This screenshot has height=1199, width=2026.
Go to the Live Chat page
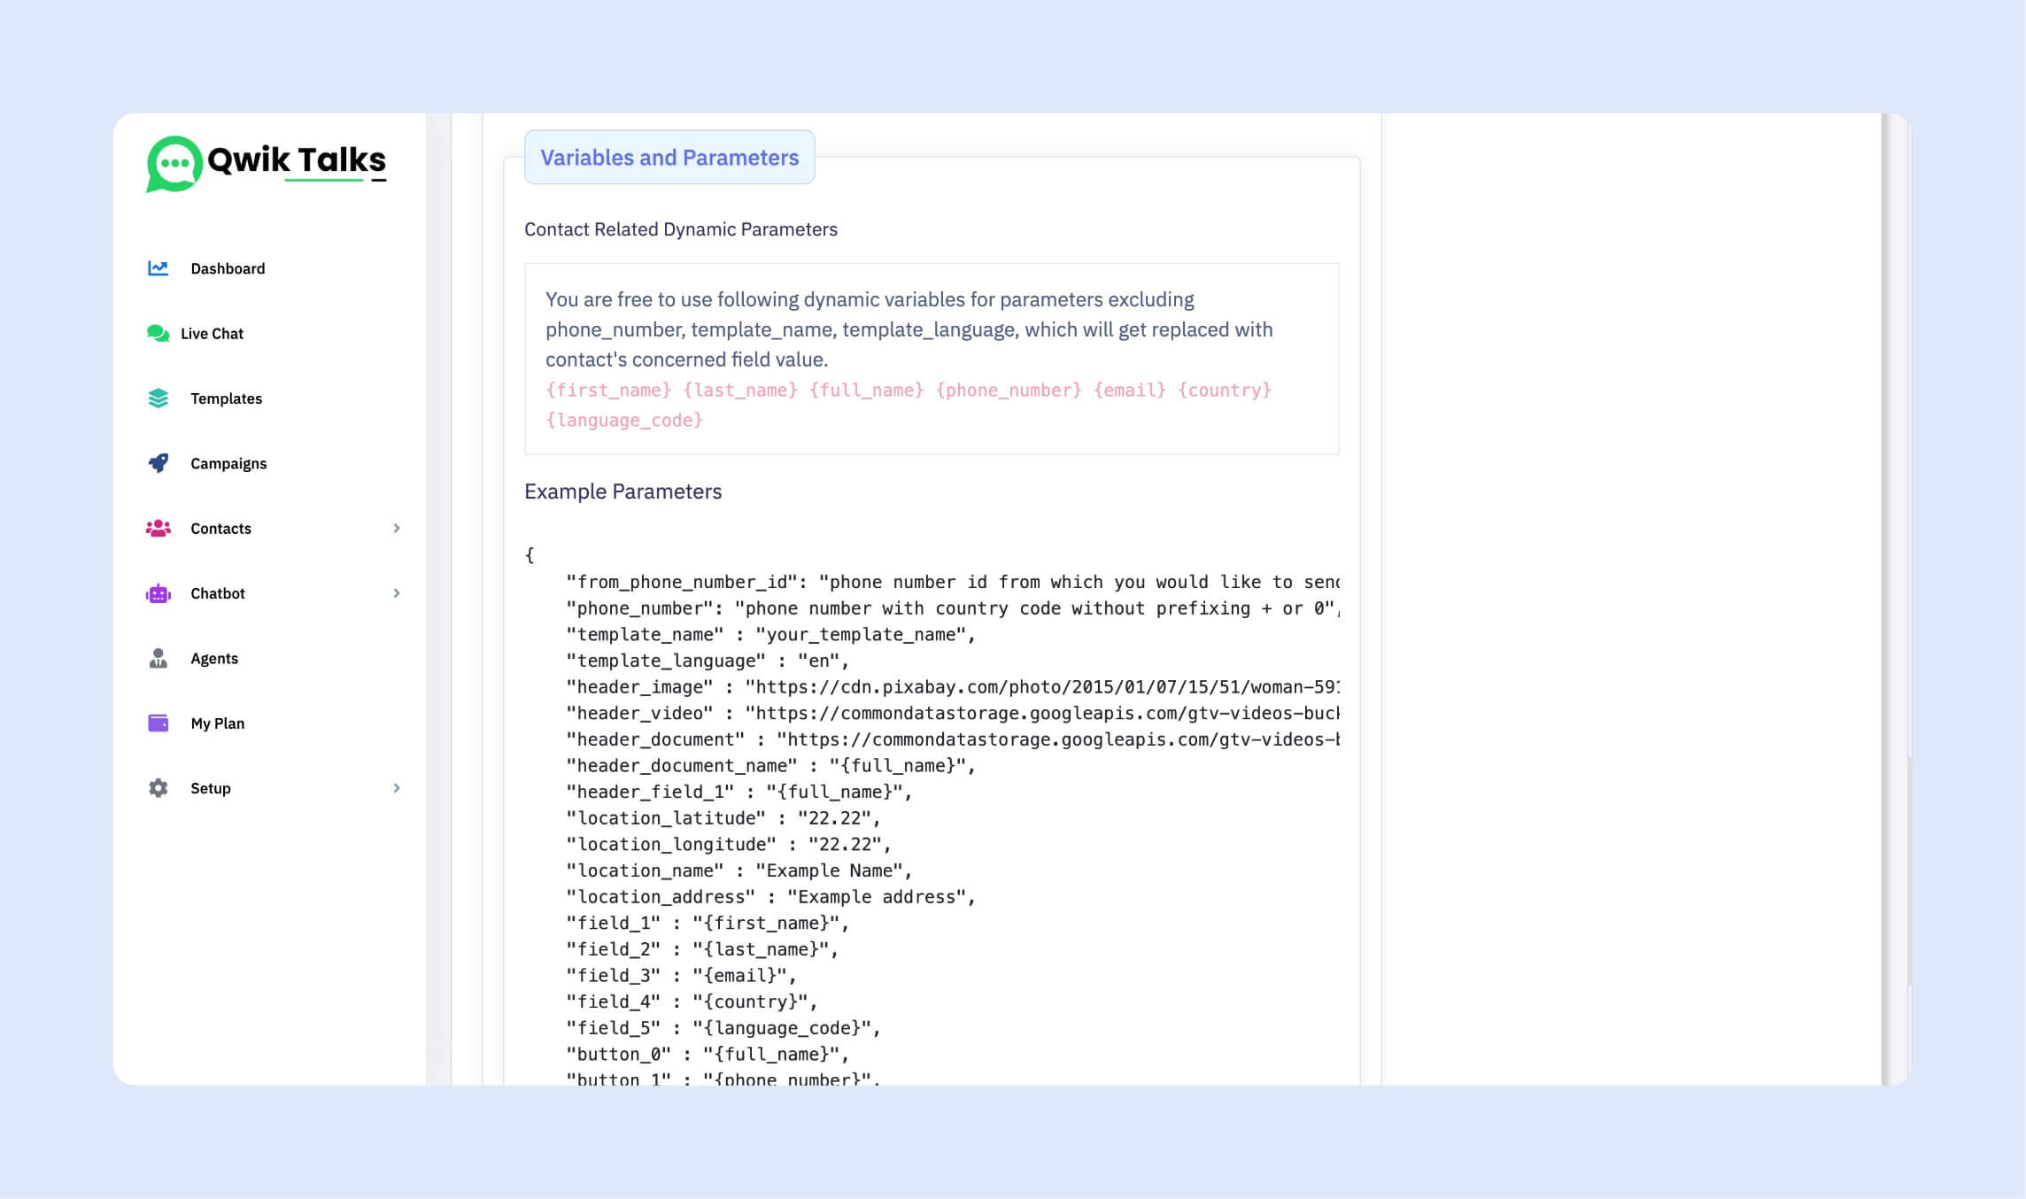click(212, 334)
